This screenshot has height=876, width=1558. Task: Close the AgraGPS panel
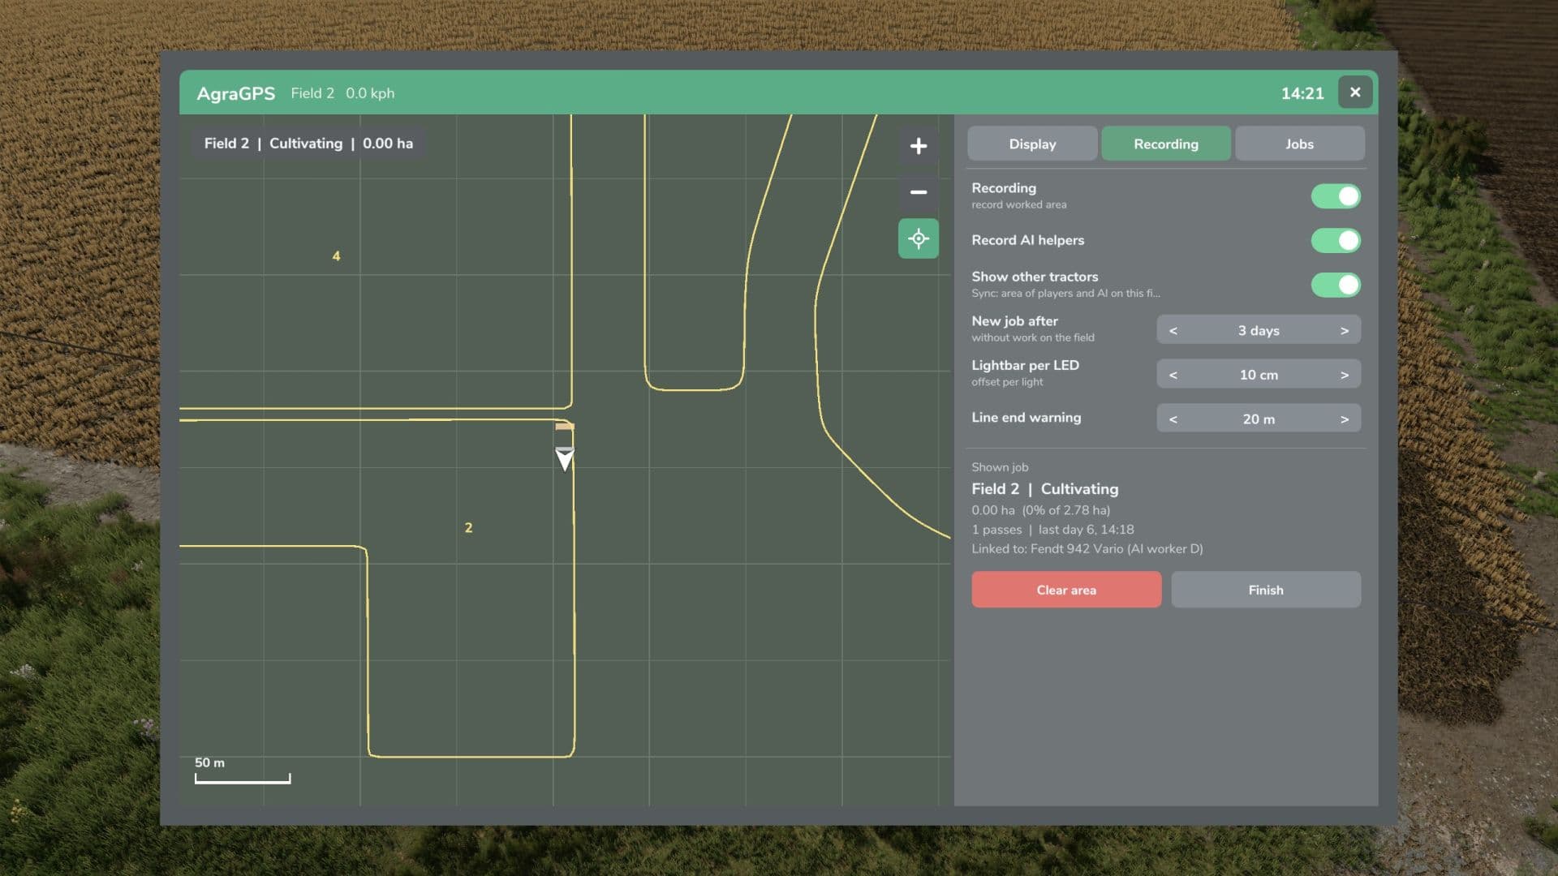(x=1354, y=92)
